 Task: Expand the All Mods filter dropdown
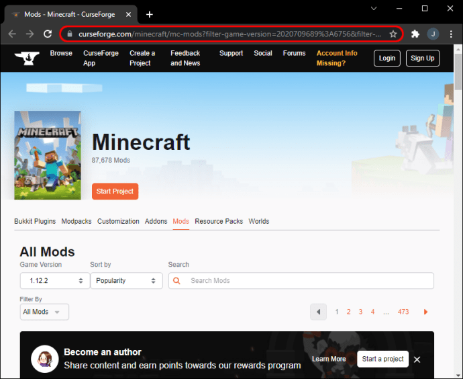(44, 312)
